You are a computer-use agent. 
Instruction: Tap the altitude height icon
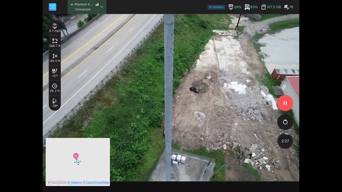click(x=55, y=56)
